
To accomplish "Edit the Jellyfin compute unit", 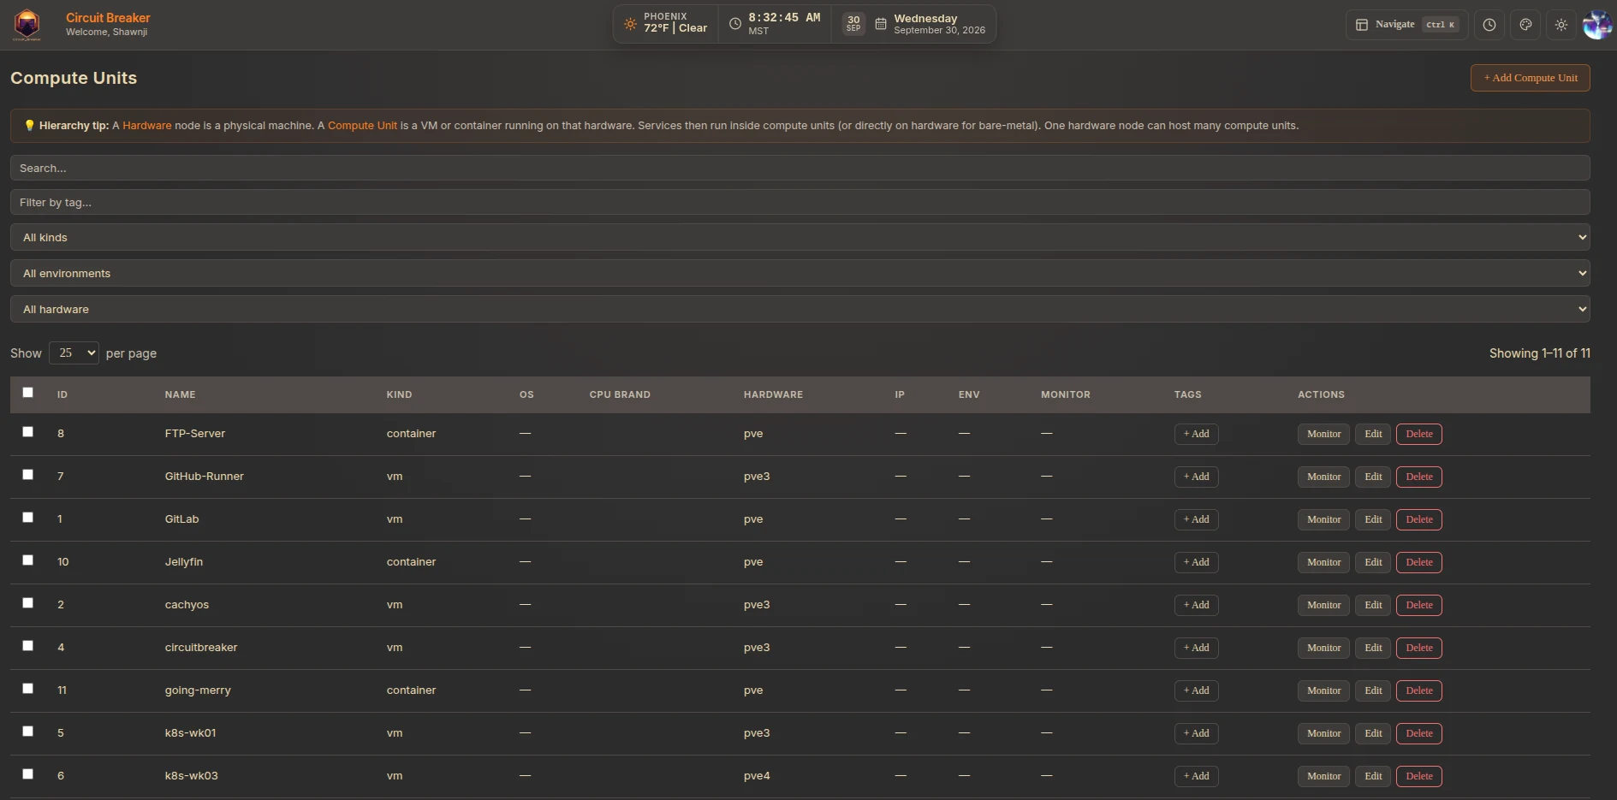I will coord(1373,562).
